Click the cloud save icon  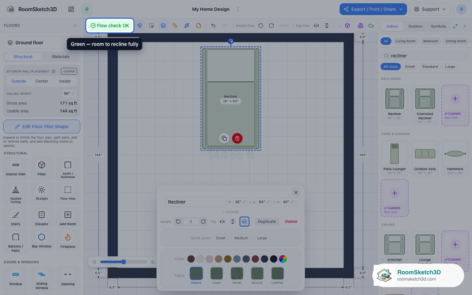pos(371,26)
